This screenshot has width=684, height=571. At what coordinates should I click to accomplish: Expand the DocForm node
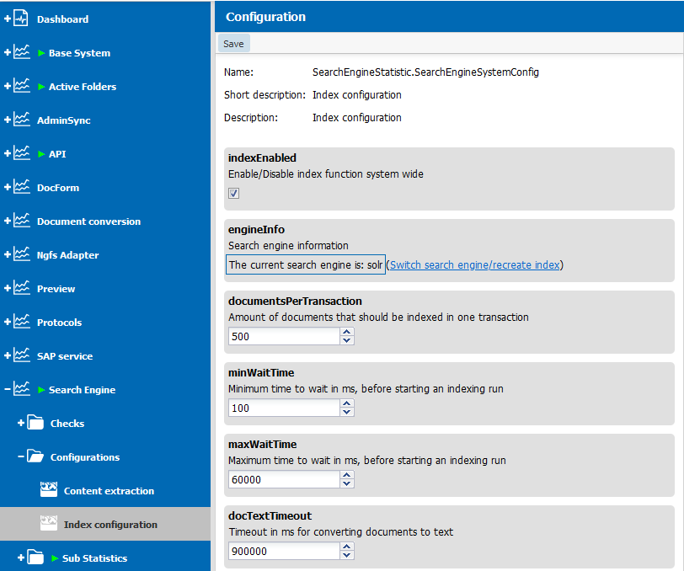pos(8,187)
